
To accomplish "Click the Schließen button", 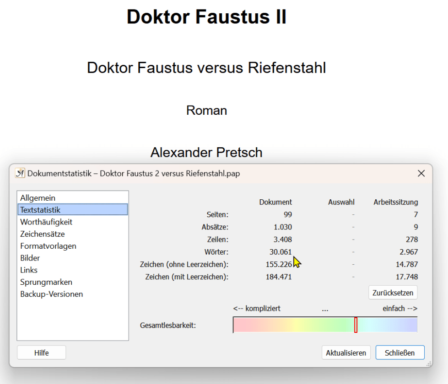I will [400, 353].
